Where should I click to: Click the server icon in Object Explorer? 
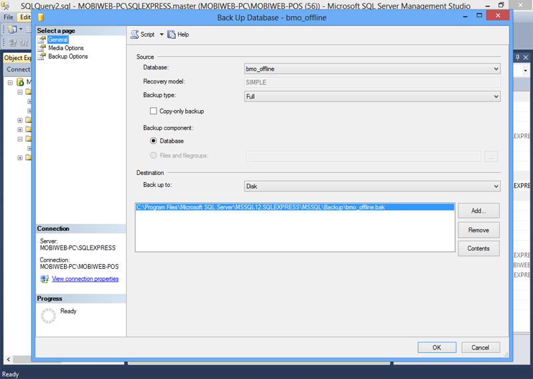coord(21,82)
